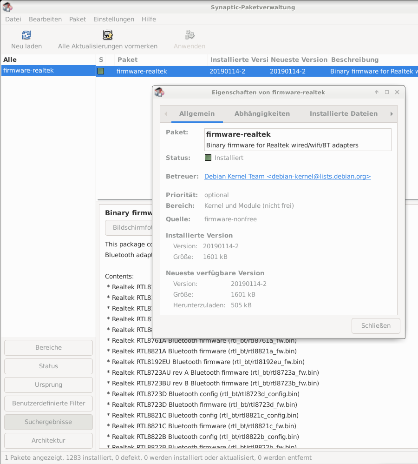Sort by the S status column header

pos(101,60)
